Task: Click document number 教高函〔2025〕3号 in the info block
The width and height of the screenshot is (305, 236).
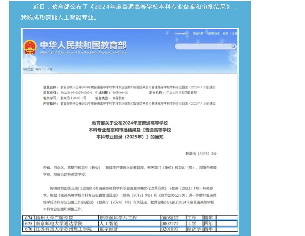Action: coord(73,98)
